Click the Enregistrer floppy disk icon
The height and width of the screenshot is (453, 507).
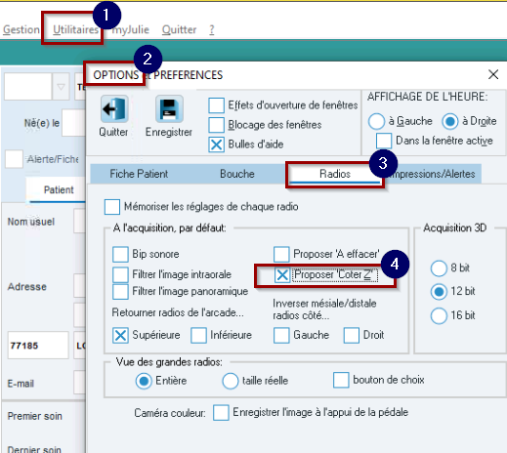(x=169, y=109)
